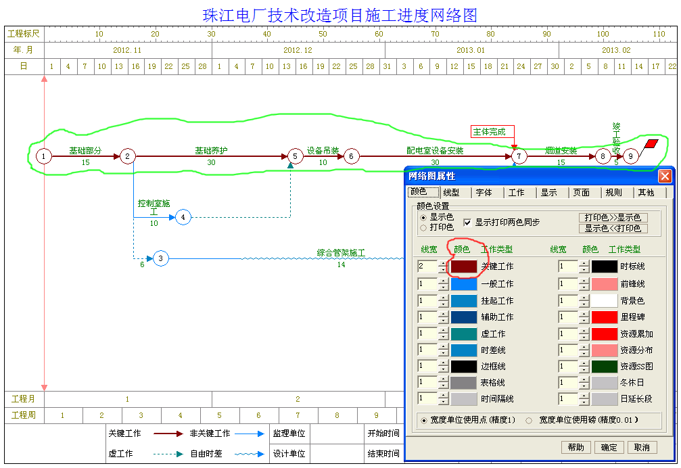The image size is (681, 468).
Task: Click the 帮助 button
Action: pos(576,447)
